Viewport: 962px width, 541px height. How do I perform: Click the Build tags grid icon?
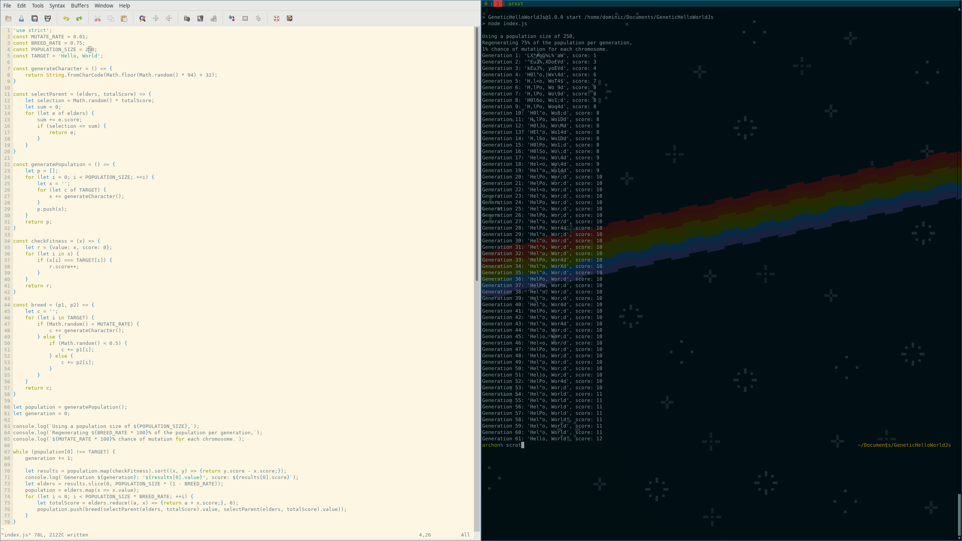click(x=245, y=18)
